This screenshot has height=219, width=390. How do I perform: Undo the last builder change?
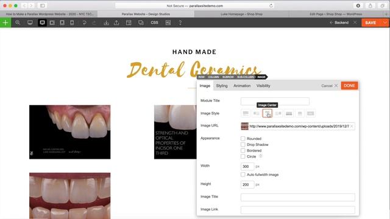click(x=85, y=23)
